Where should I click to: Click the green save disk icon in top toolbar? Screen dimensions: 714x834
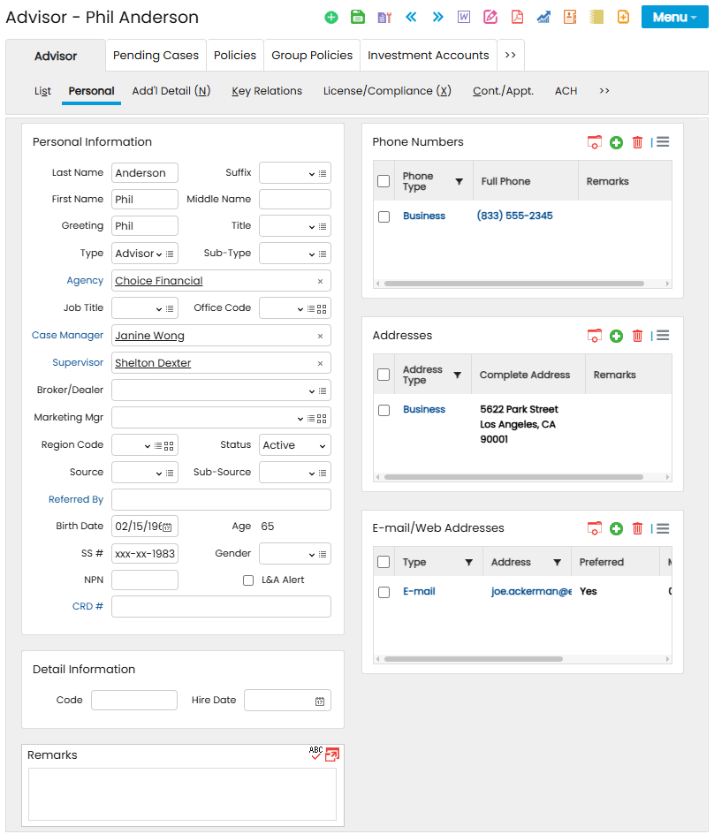(358, 17)
